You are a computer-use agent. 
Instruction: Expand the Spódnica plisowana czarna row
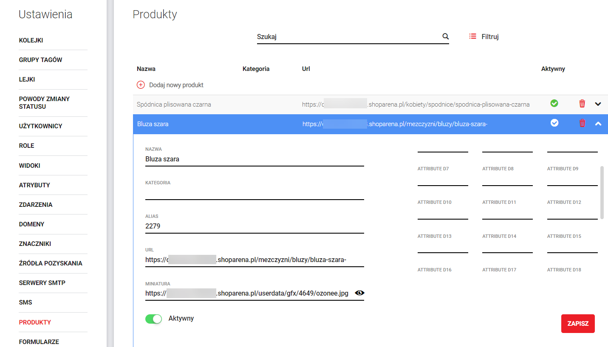[598, 104]
